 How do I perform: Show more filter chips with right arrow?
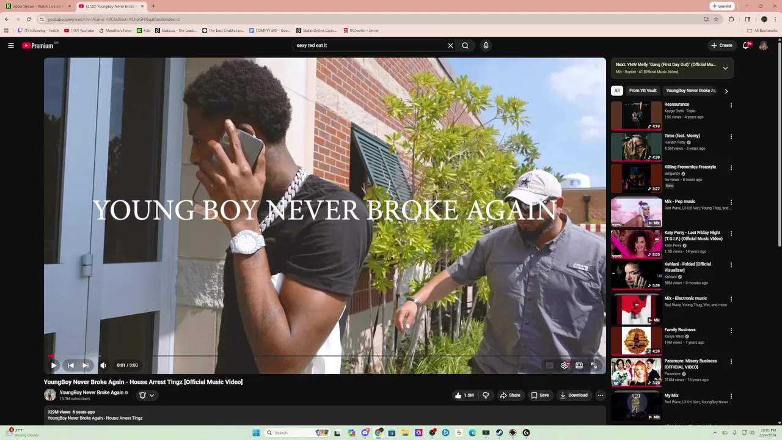coord(726,91)
